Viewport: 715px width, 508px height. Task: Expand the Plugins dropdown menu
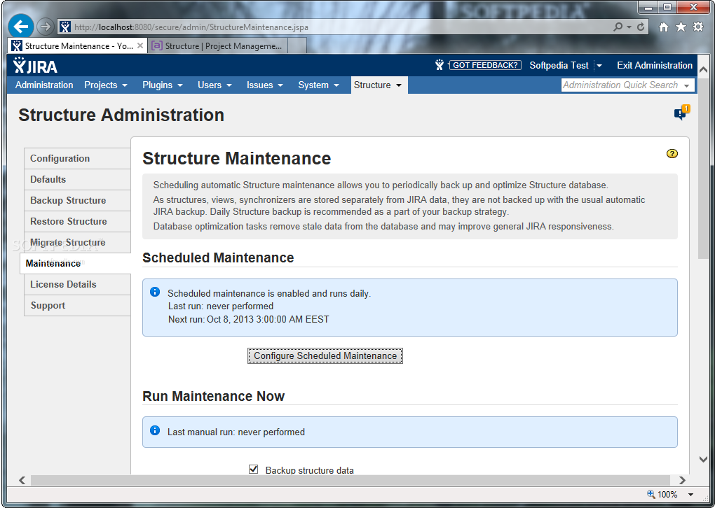click(x=163, y=85)
